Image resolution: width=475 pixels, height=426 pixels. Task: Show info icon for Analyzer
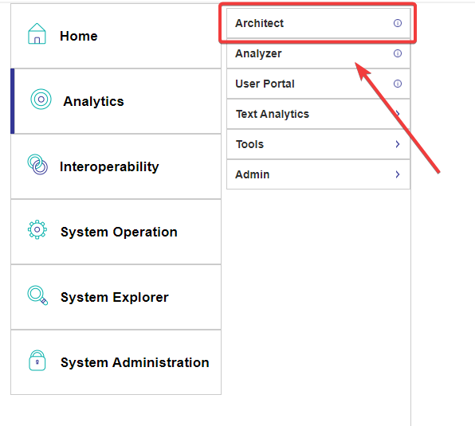(x=398, y=53)
